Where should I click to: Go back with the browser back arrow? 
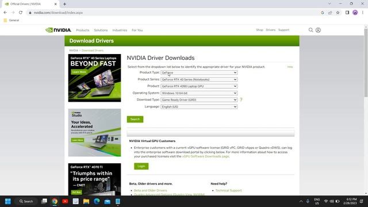[5, 13]
